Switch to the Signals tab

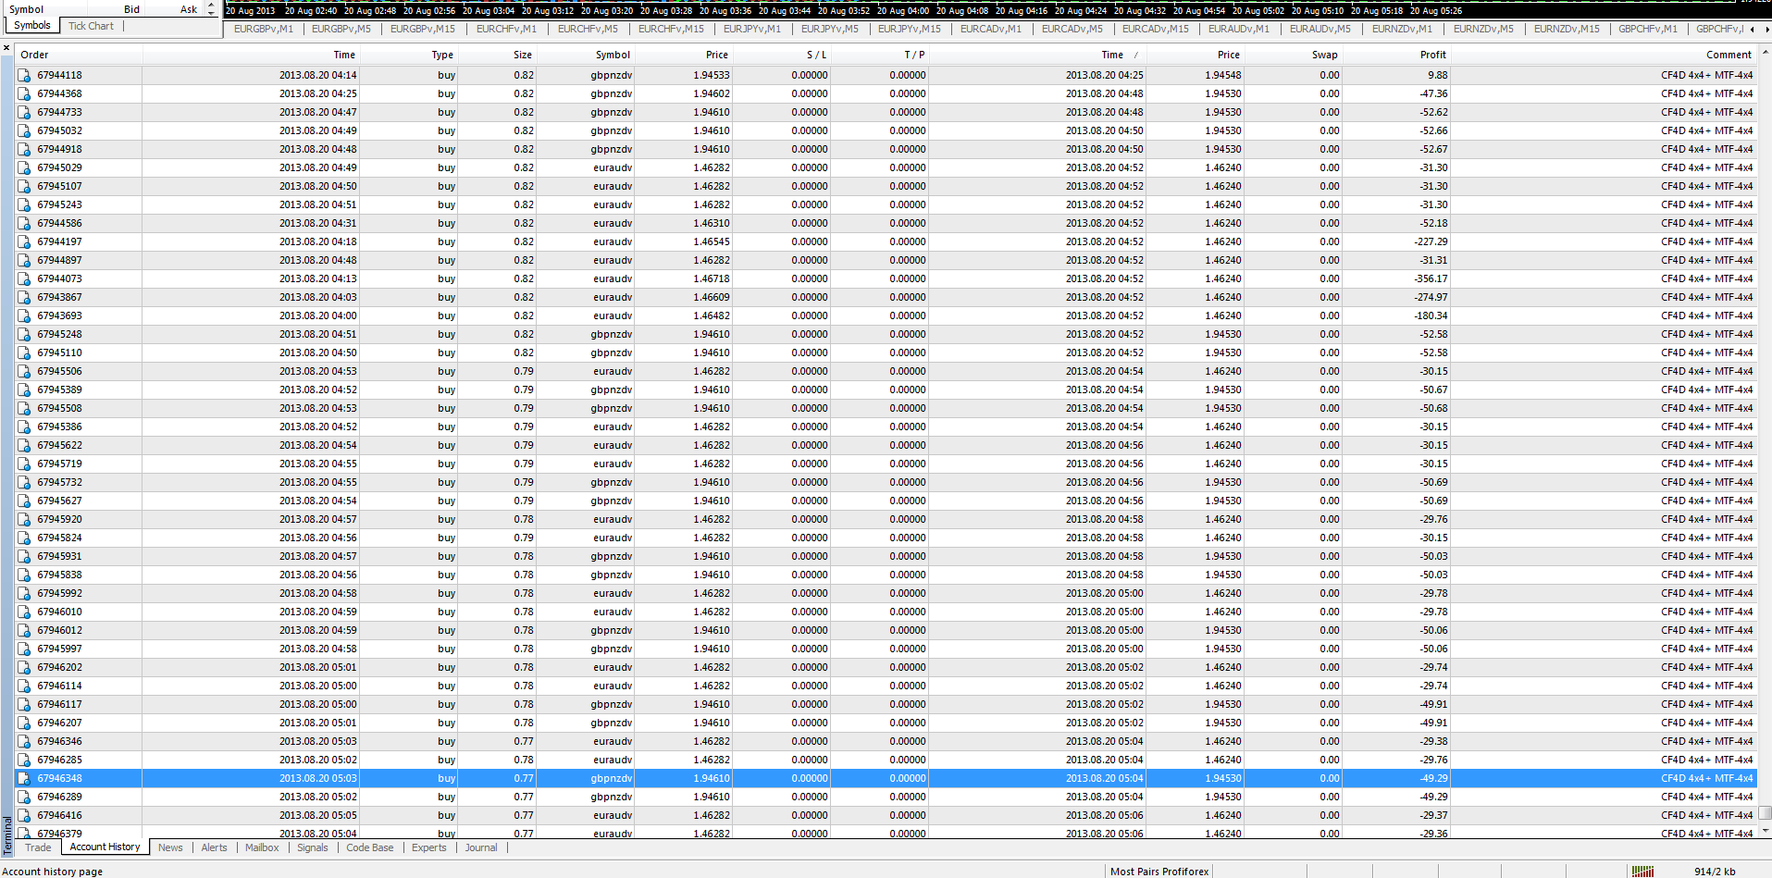pos(313,847)
